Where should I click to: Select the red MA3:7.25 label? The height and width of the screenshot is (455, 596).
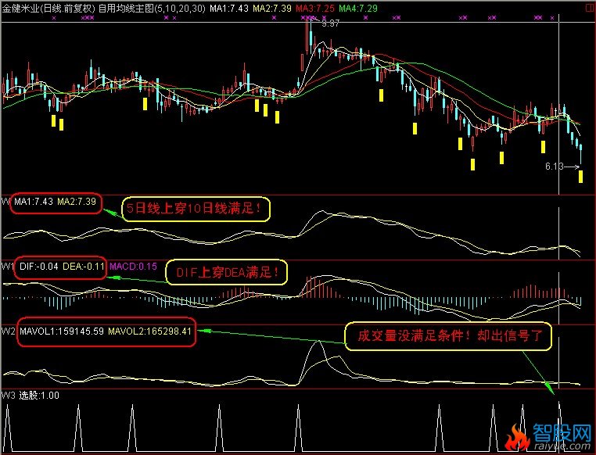[x=315, y=9]
